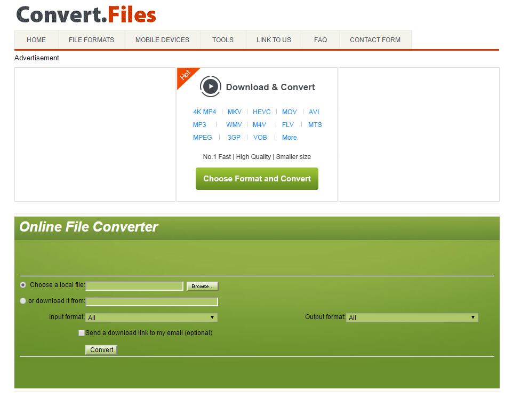This screenshot has height=398, width=529.
Task: Select the MTS format link
Action: click(315, 124)
